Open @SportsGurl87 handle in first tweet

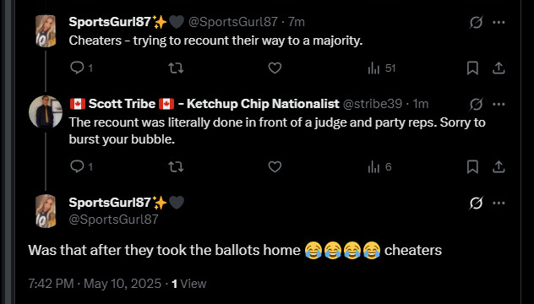(233, 23)
